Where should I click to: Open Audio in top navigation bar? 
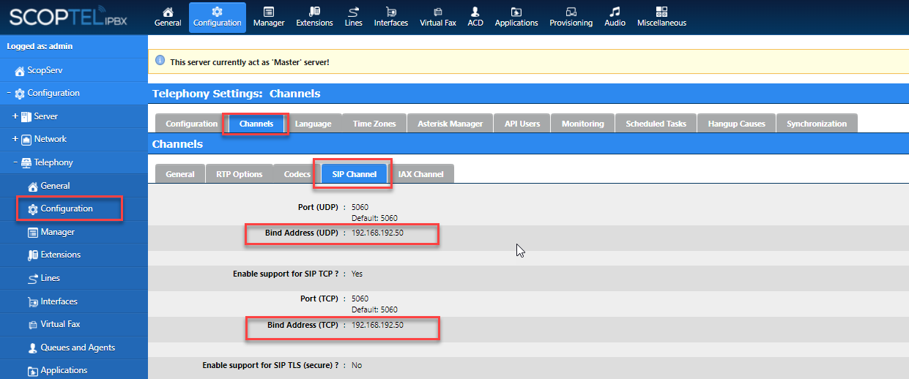[x=615, y=17]
